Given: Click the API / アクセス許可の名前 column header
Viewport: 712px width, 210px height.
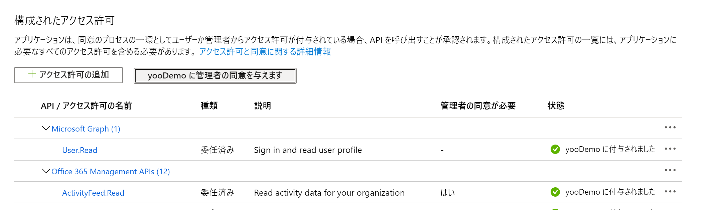Looking at the screenshot, I should pyautogui.click(x=86, y=106).
